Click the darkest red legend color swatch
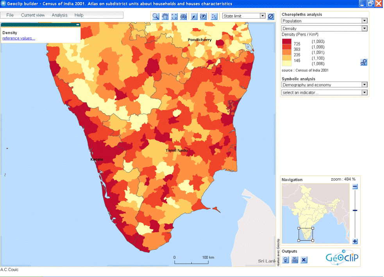The image size is (384, 277). pyautogui.click(x=287, y=42)
